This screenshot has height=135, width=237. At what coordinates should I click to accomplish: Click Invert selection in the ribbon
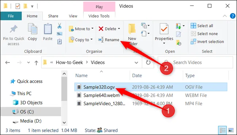click(x=207, y=41)
